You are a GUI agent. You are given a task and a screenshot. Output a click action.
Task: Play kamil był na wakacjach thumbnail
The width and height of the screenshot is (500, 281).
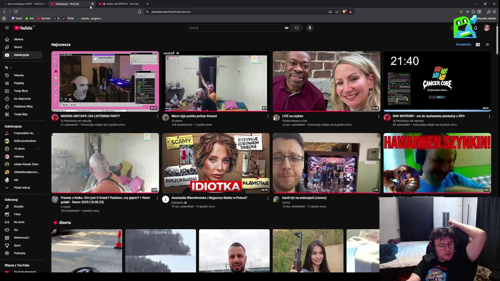tap(326, 163)
